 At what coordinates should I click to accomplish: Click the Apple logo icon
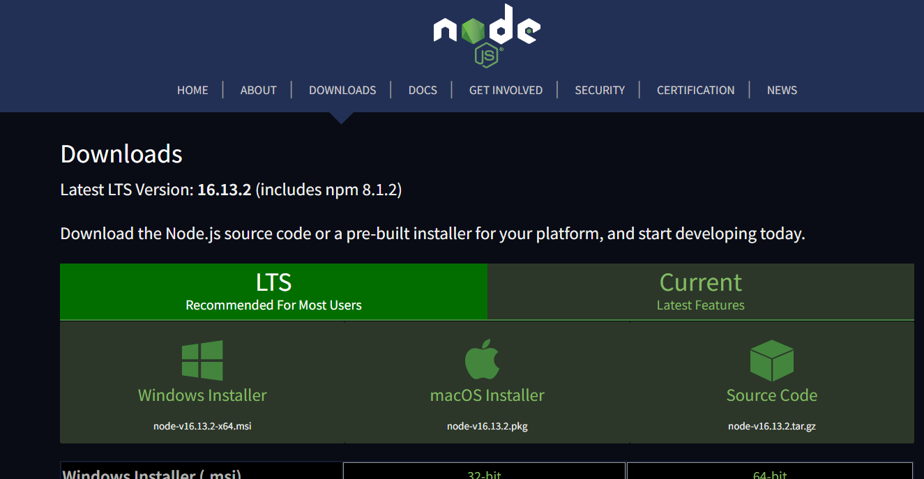pos(483,359)
